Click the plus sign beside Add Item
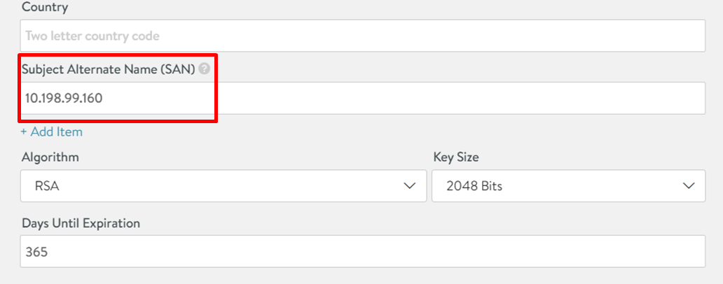723x284 pixels. point(24,132)
